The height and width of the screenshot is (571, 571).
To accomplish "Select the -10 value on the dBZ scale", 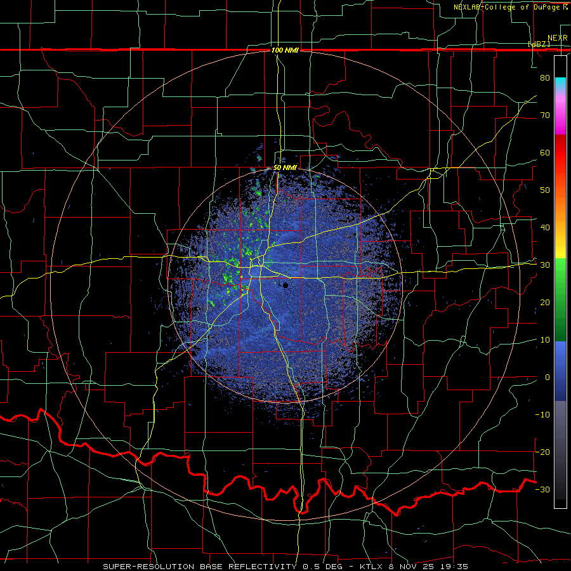I will point(542,415).
